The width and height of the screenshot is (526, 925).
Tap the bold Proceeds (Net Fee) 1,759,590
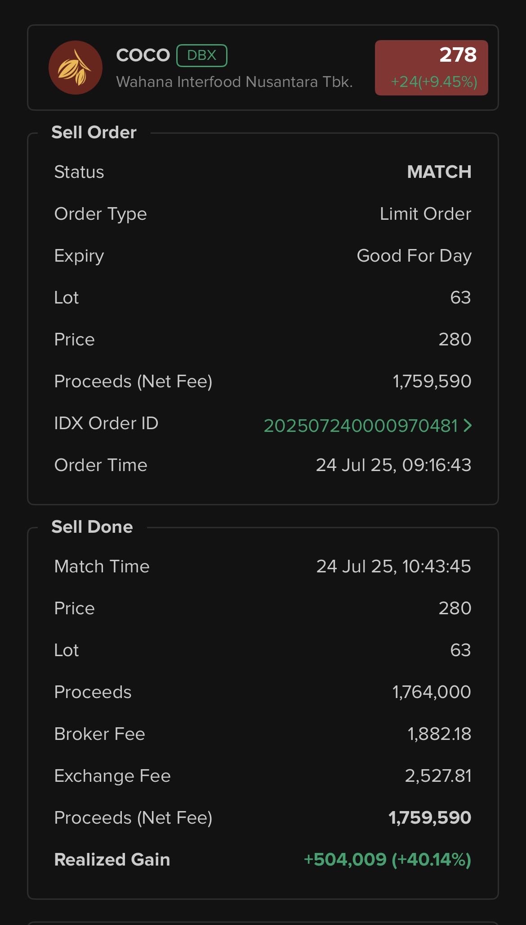430,818
